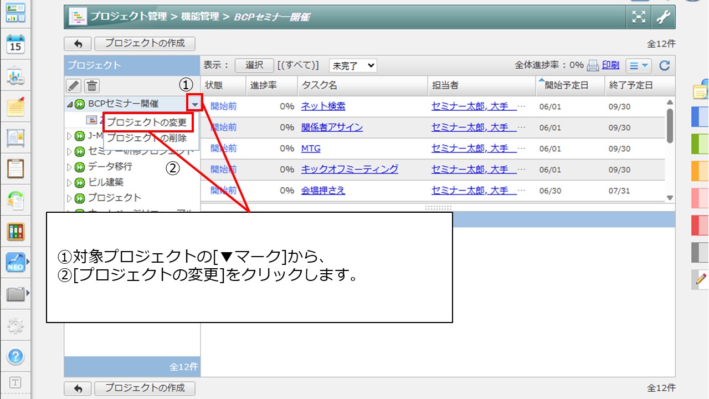Click the printer icon next to 印刷

click(x=593, y=65)
